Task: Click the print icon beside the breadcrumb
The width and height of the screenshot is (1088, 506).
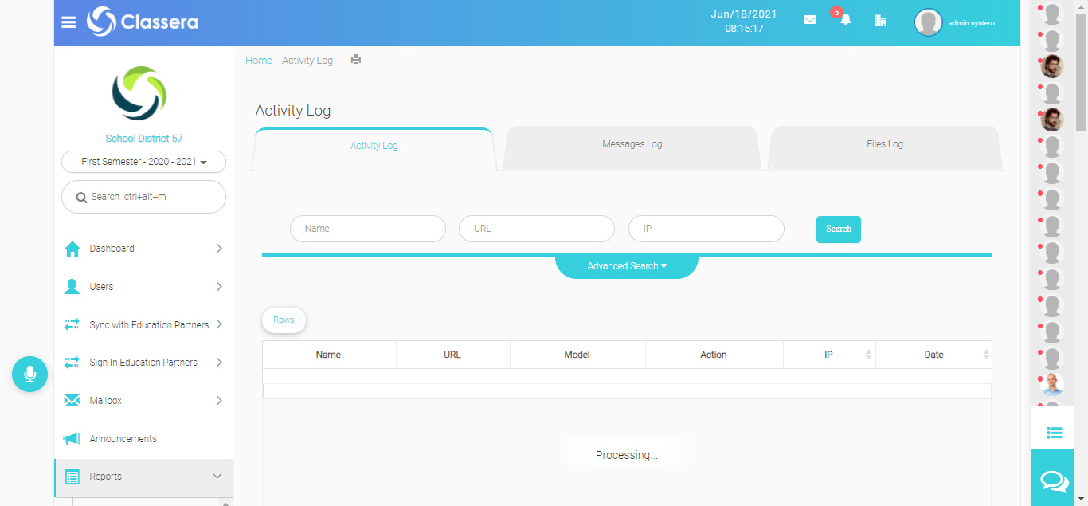Action: (x=356, y=60)
